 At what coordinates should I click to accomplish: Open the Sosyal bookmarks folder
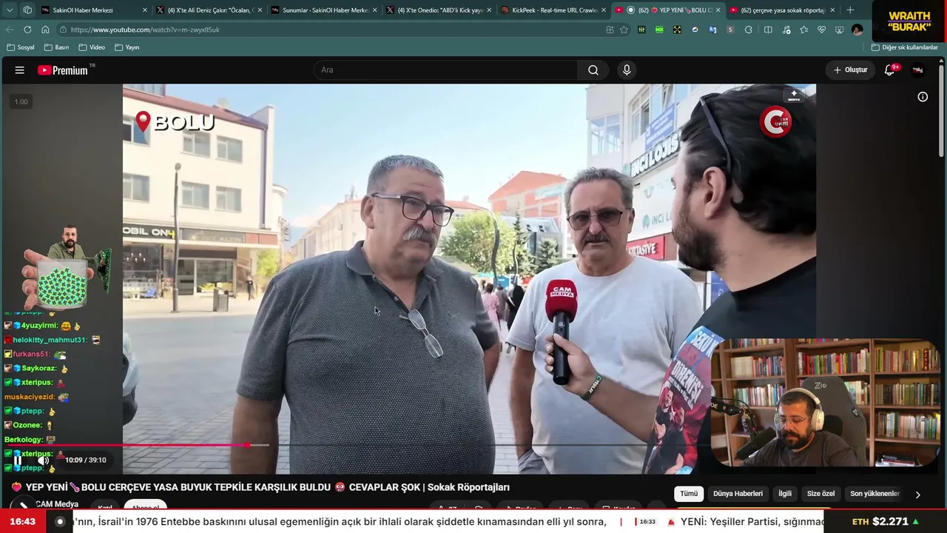point(21,47)
